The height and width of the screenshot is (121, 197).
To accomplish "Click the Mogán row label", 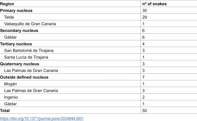I will [11, 84].
